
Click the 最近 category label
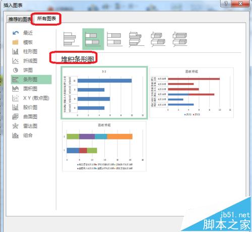(x=28, y=33)
